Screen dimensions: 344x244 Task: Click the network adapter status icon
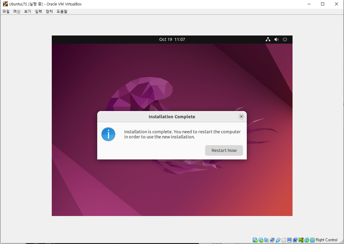pyautogui.click(x=272, y=240)
